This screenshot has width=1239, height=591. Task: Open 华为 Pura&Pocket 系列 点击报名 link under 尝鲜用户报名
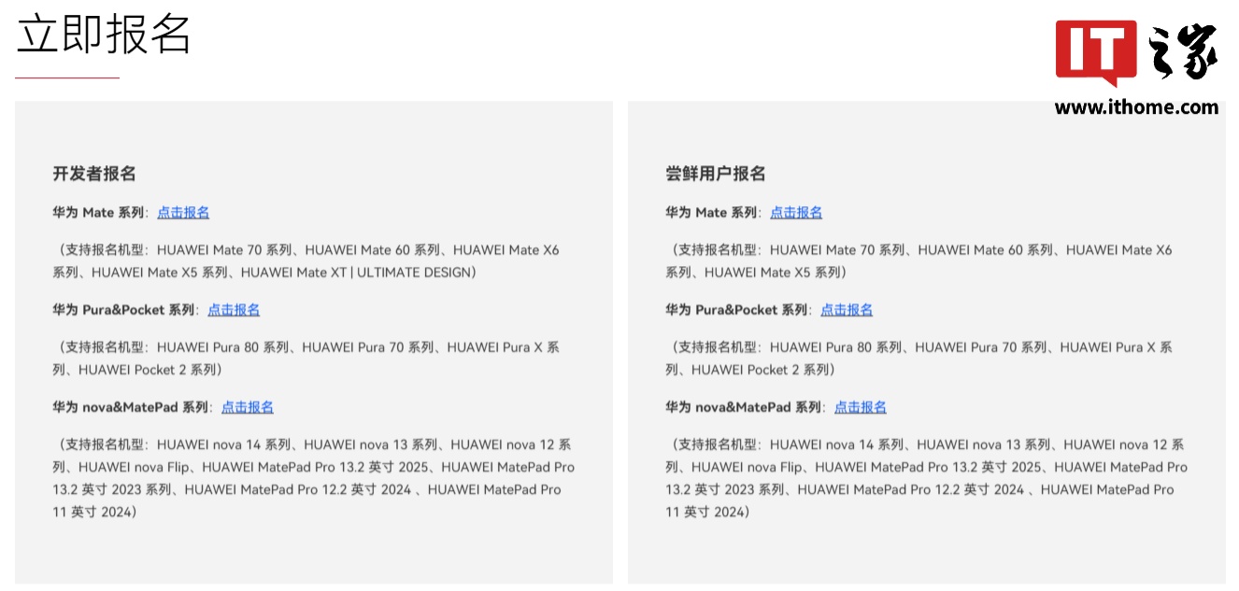pyautogui.click(x=847, y=310)
